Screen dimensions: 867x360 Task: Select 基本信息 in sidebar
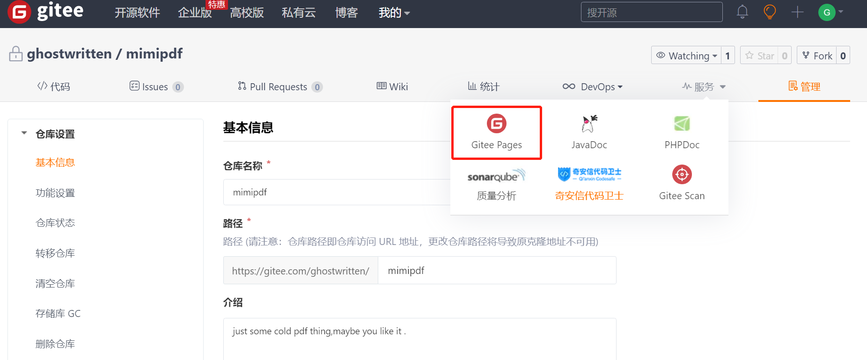(x=55, y=162)
